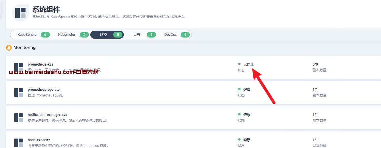Click the Monitoring section heading
This screenshot has width=381, height=148.
coord(25,48)
